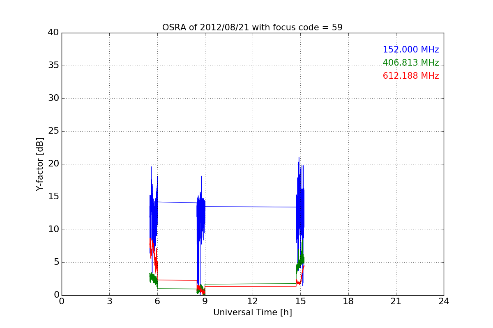Click the y-axis tick label 35
This screenshot has width=493, height=328.
[x=53, y=66]
